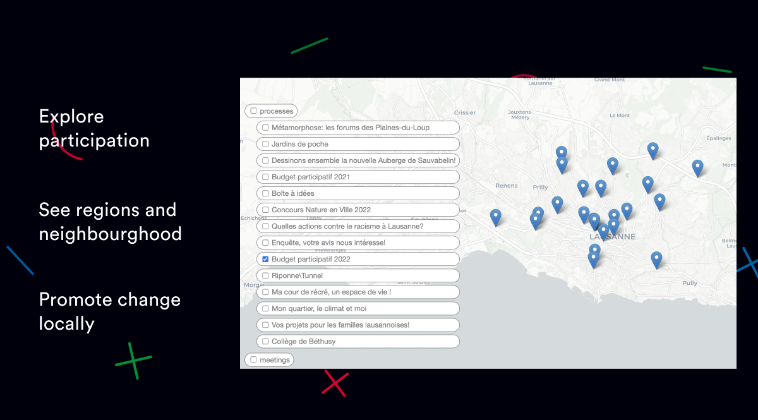Select the lowest pin south of Lausanne label
This screenshot has height=420, width=758.
(593, 259)
